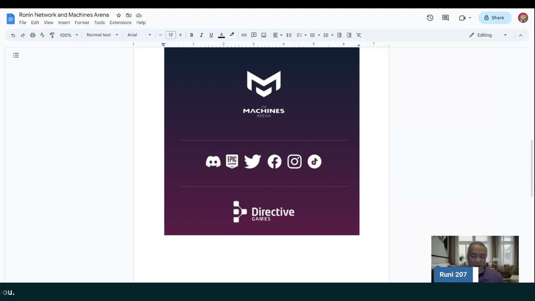Open the Google account avatar
Image resolution: width=535 pixels, height=301 pixels.
523,18
